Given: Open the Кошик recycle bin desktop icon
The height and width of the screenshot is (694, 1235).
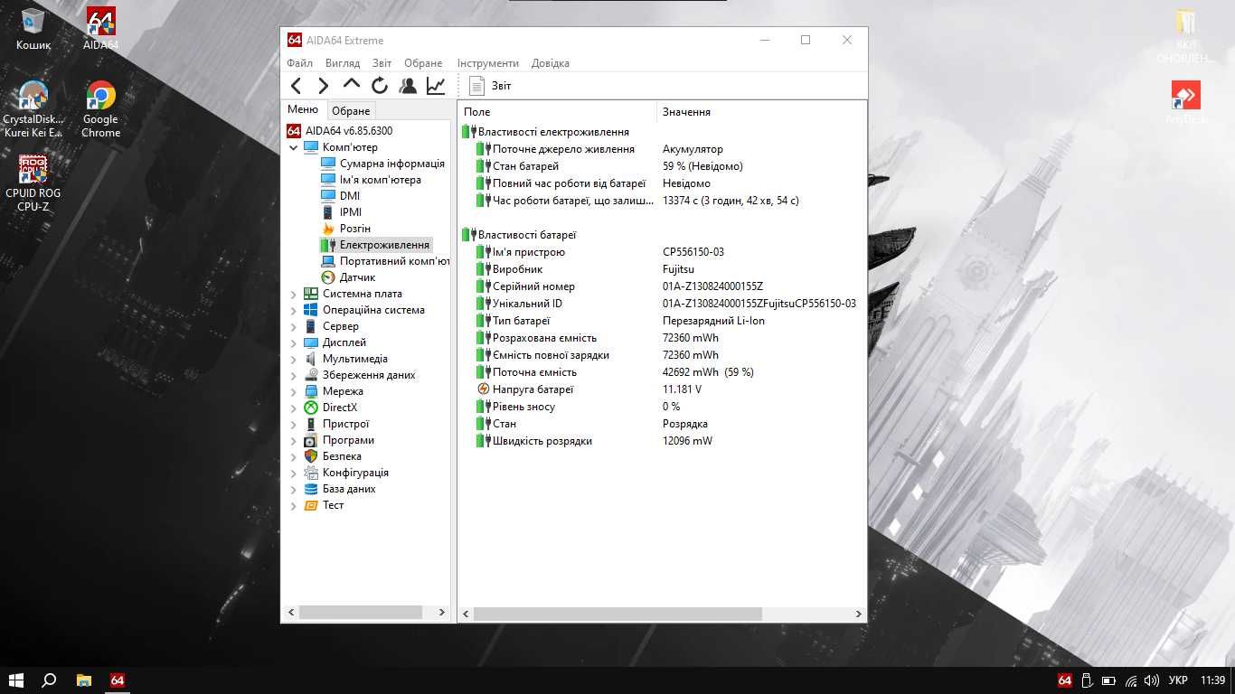Looking at the screenshot, I should pos(33,29).
